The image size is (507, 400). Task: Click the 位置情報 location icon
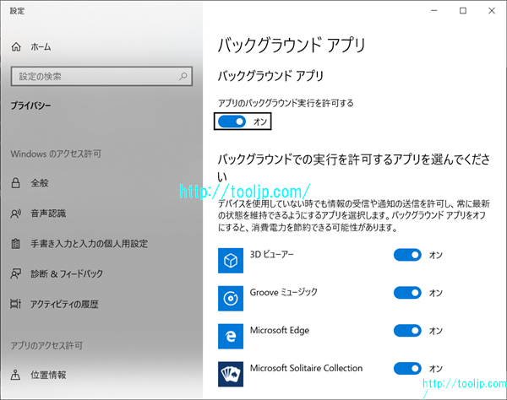15,375
